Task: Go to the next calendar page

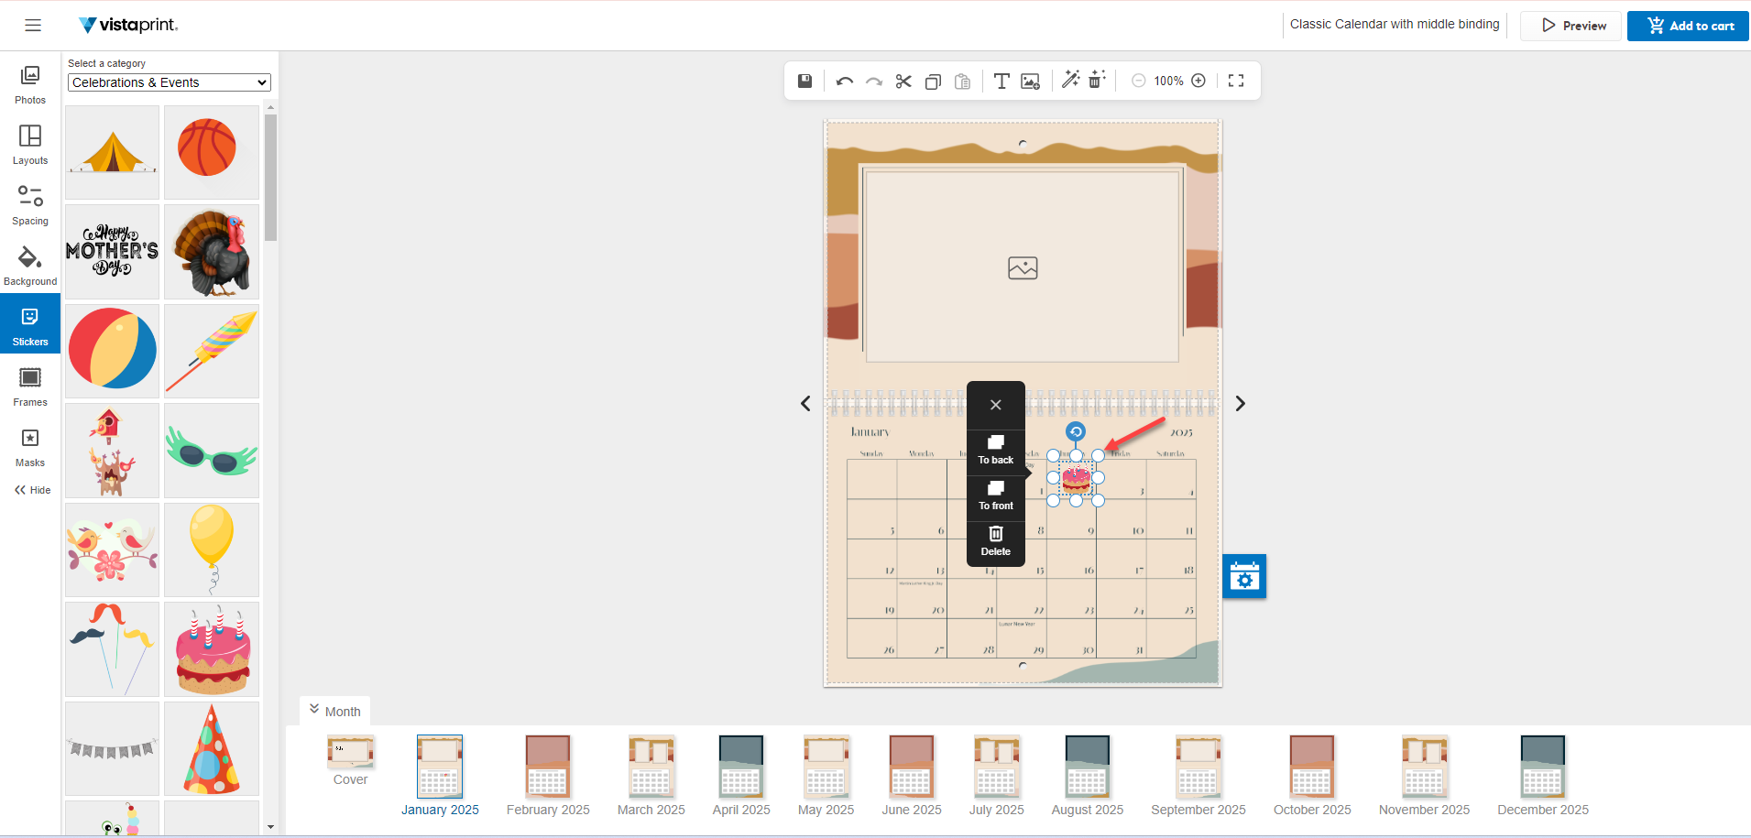Action: pyautogui.click(x=1240, y=404)
